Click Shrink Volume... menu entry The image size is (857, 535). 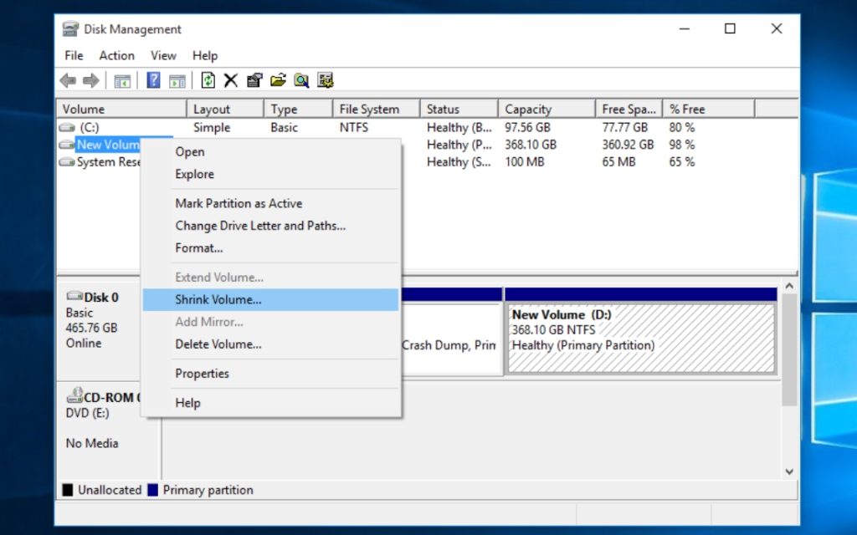point(271,300)
